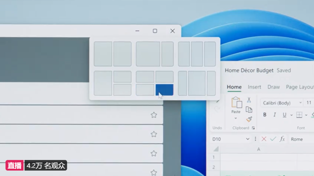Cancel the formula entry with the red X
The image size is (314, 176).
[x=264, y=139]
